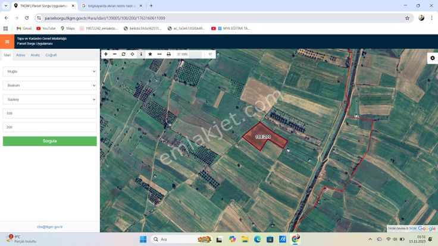
Task: Click the print icon in map toolbar
Action: coord(168,54)
